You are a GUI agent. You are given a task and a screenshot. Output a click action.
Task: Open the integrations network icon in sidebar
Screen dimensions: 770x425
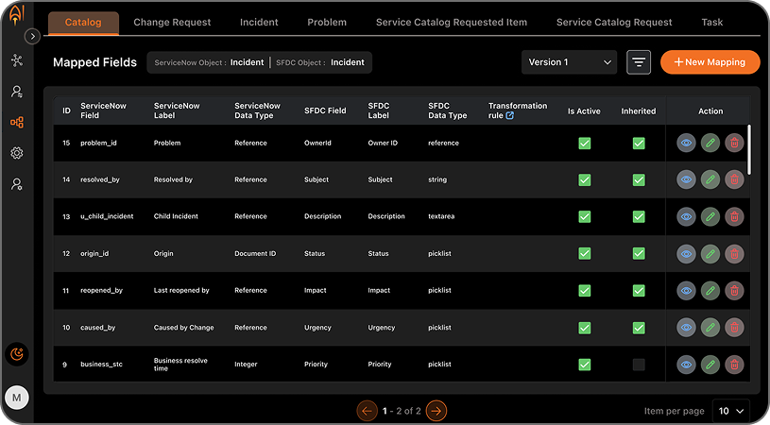(16, 60)
